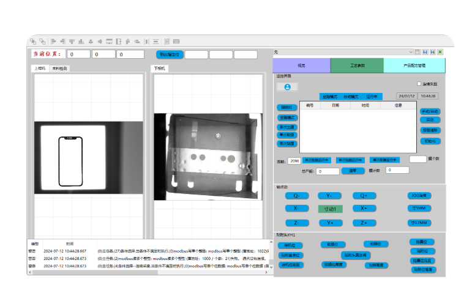Viewport: 475px width, 301px height.
Task: Toggle the checkbox above the date display
Action: pos(419,84)
